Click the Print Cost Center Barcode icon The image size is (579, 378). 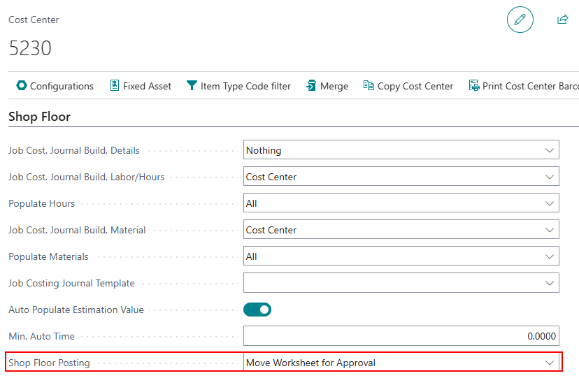474,85
